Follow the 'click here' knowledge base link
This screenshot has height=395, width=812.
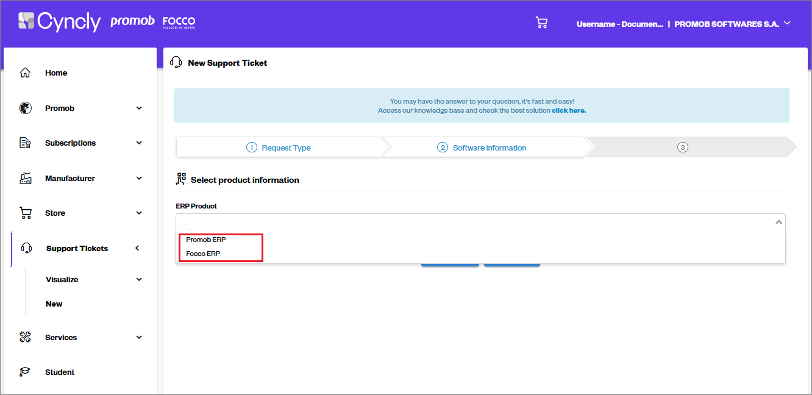click(569, 110)
